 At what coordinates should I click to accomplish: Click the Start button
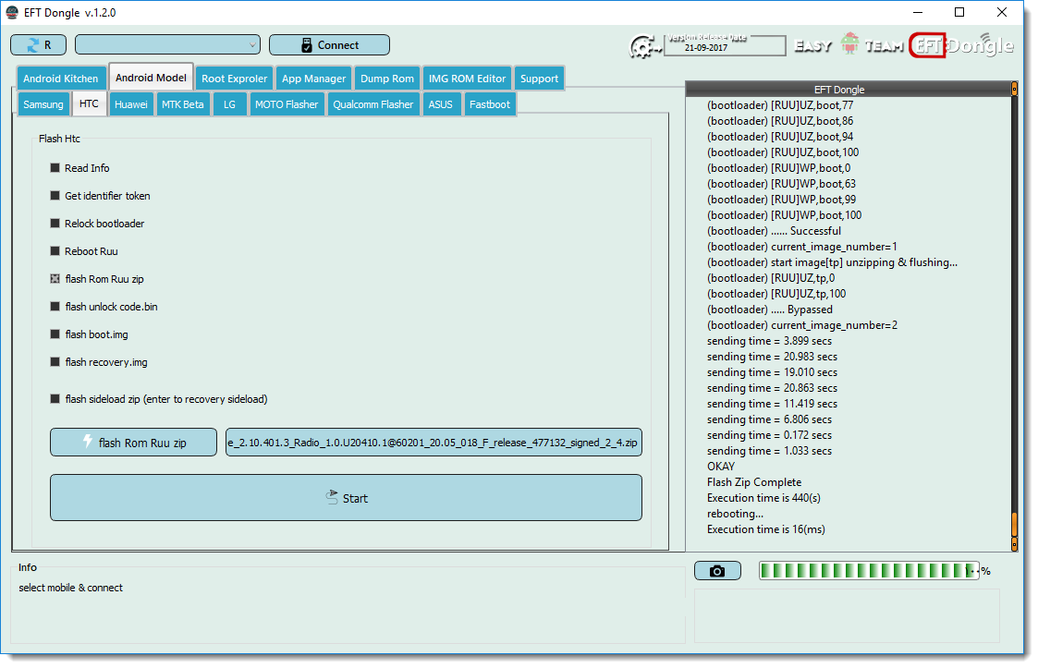346,498
